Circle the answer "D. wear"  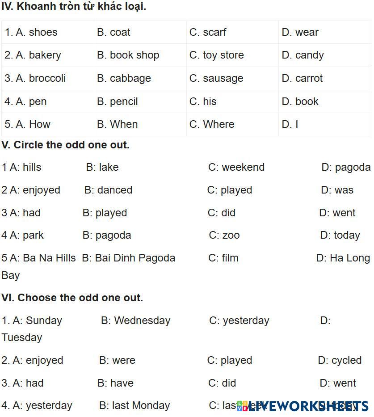pos(300,32)
